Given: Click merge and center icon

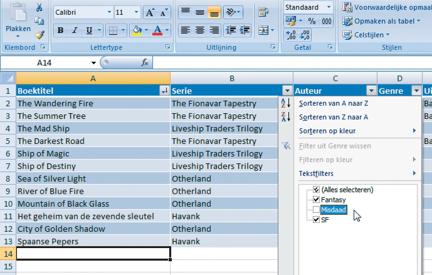Looking at the screenshot, I should tap(263, 30).
